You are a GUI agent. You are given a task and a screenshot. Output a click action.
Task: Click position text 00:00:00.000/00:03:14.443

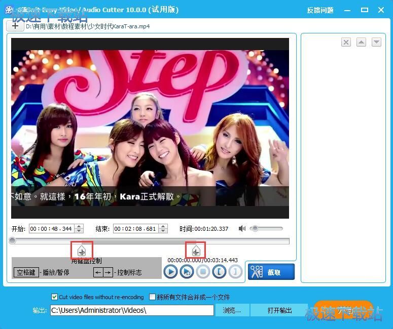click(x=202, y=260)
